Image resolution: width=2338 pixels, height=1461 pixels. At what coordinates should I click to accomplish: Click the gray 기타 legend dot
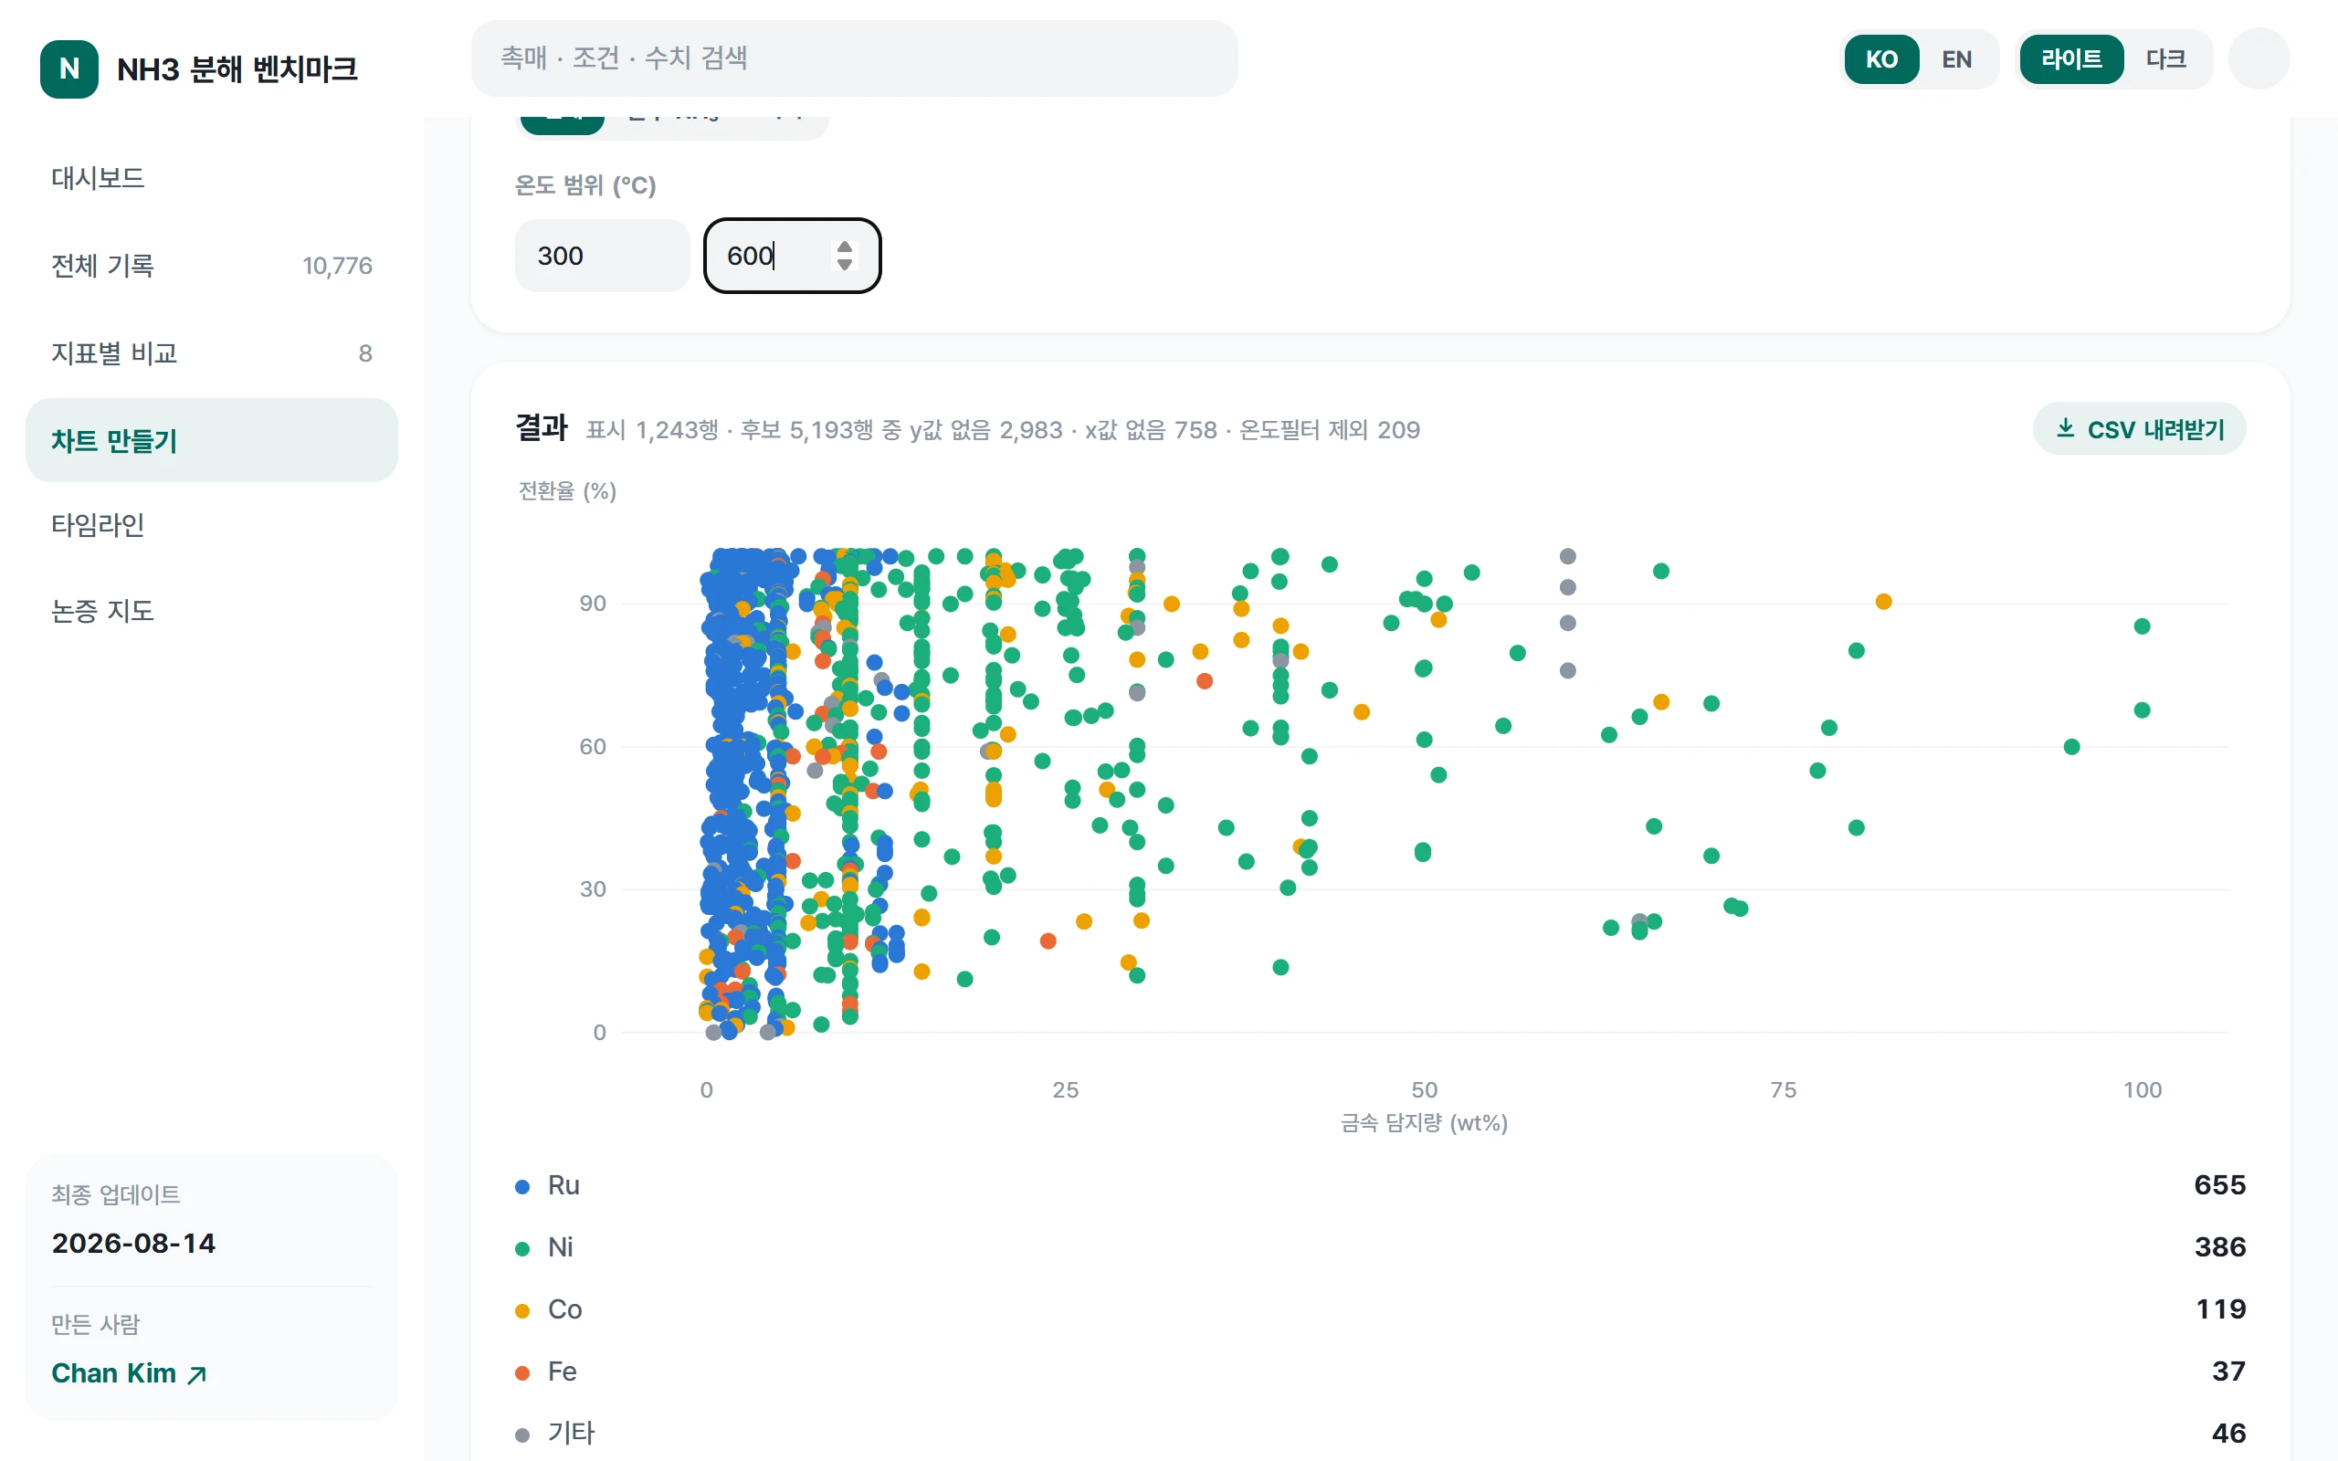pyautogui.click(x=522, y=1435)
